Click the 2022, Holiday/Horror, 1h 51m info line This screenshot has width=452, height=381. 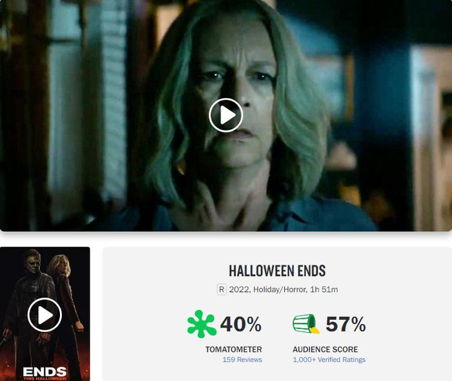(283, 289)
